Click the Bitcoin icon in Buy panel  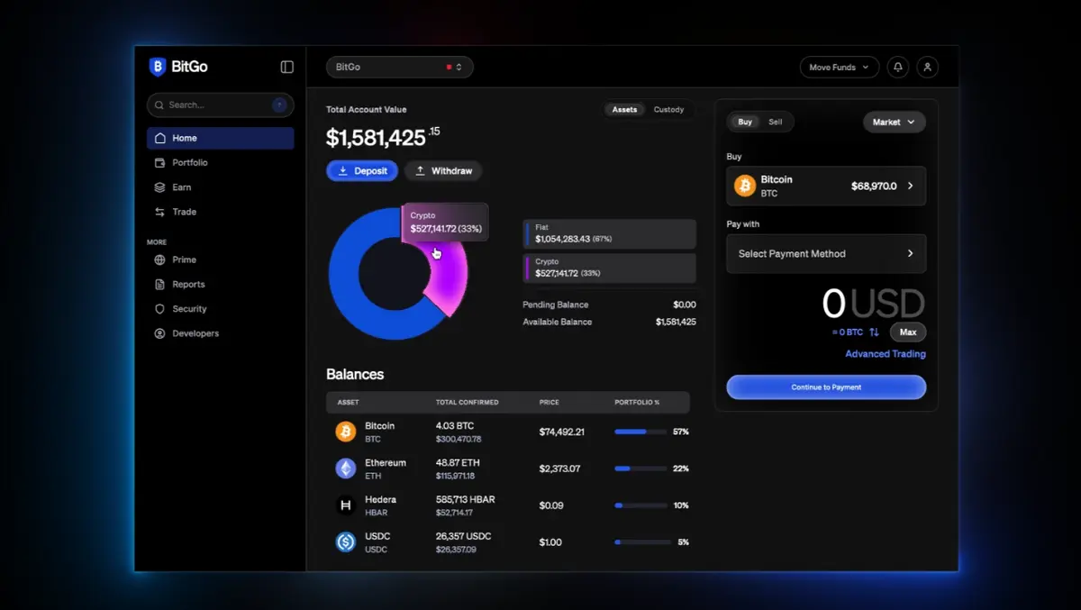coord(745,186)
